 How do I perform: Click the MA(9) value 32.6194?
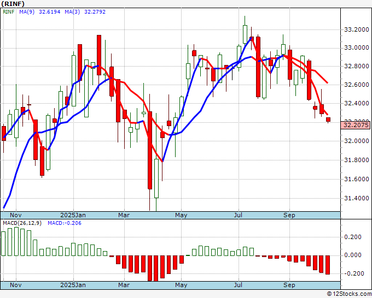[x=50, y=12]
